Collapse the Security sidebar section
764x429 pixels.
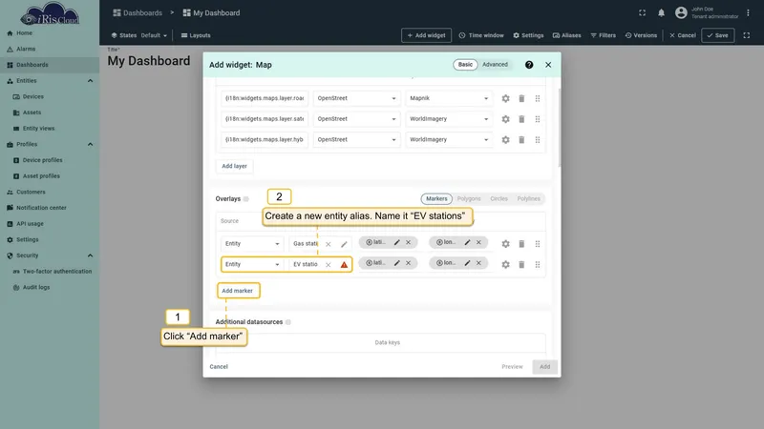point(90,255)
